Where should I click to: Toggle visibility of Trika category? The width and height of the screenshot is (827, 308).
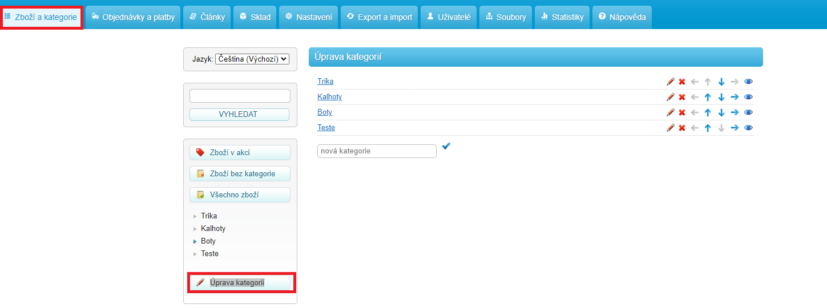749,82
